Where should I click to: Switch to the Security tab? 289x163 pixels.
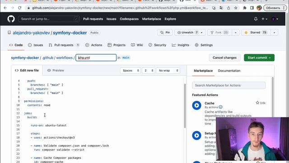158,45
